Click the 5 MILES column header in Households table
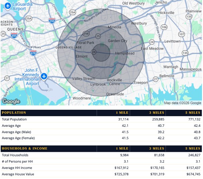Screen dimensions: 203x179 193,149
